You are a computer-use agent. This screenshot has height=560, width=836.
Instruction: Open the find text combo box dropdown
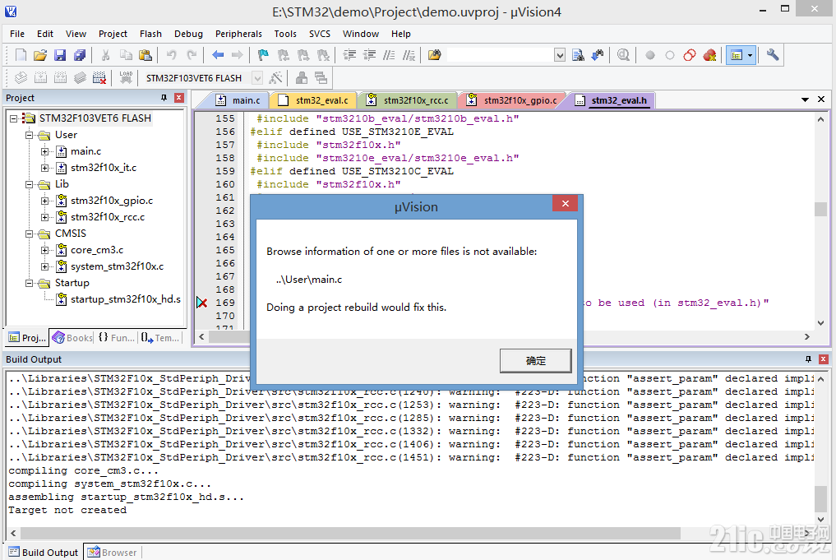(x=559, y=55)
